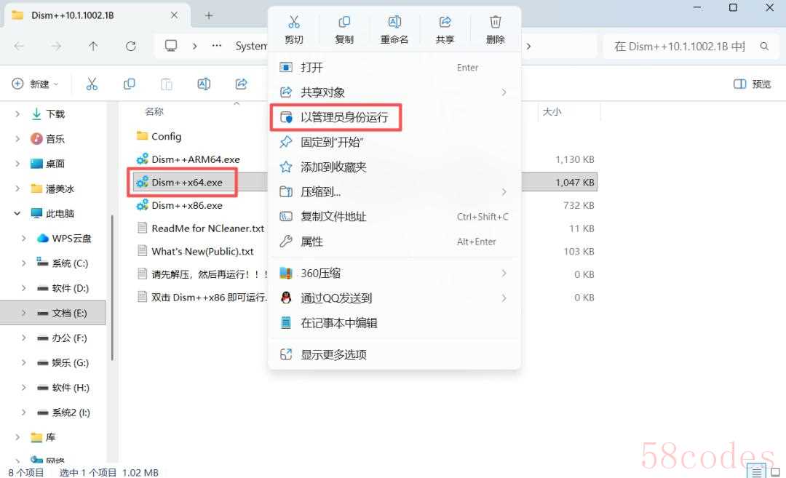786x478 pixels.
Task: Open a new tab with plus button
Action: click(x=209, y=15)
